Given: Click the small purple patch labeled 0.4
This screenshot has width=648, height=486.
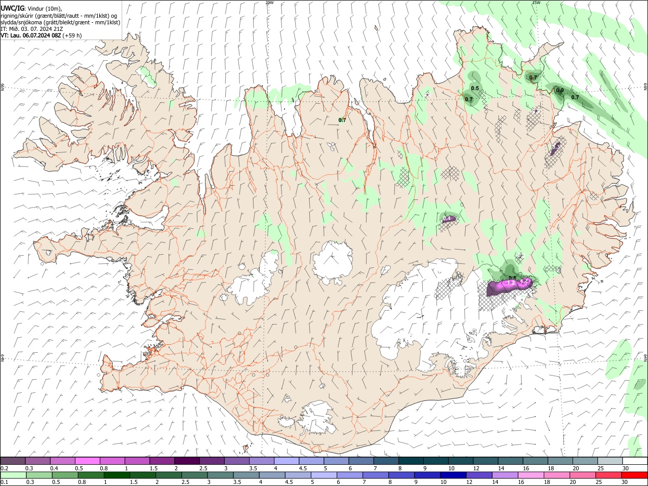Looking at the screenshot, I should [449, 219].
